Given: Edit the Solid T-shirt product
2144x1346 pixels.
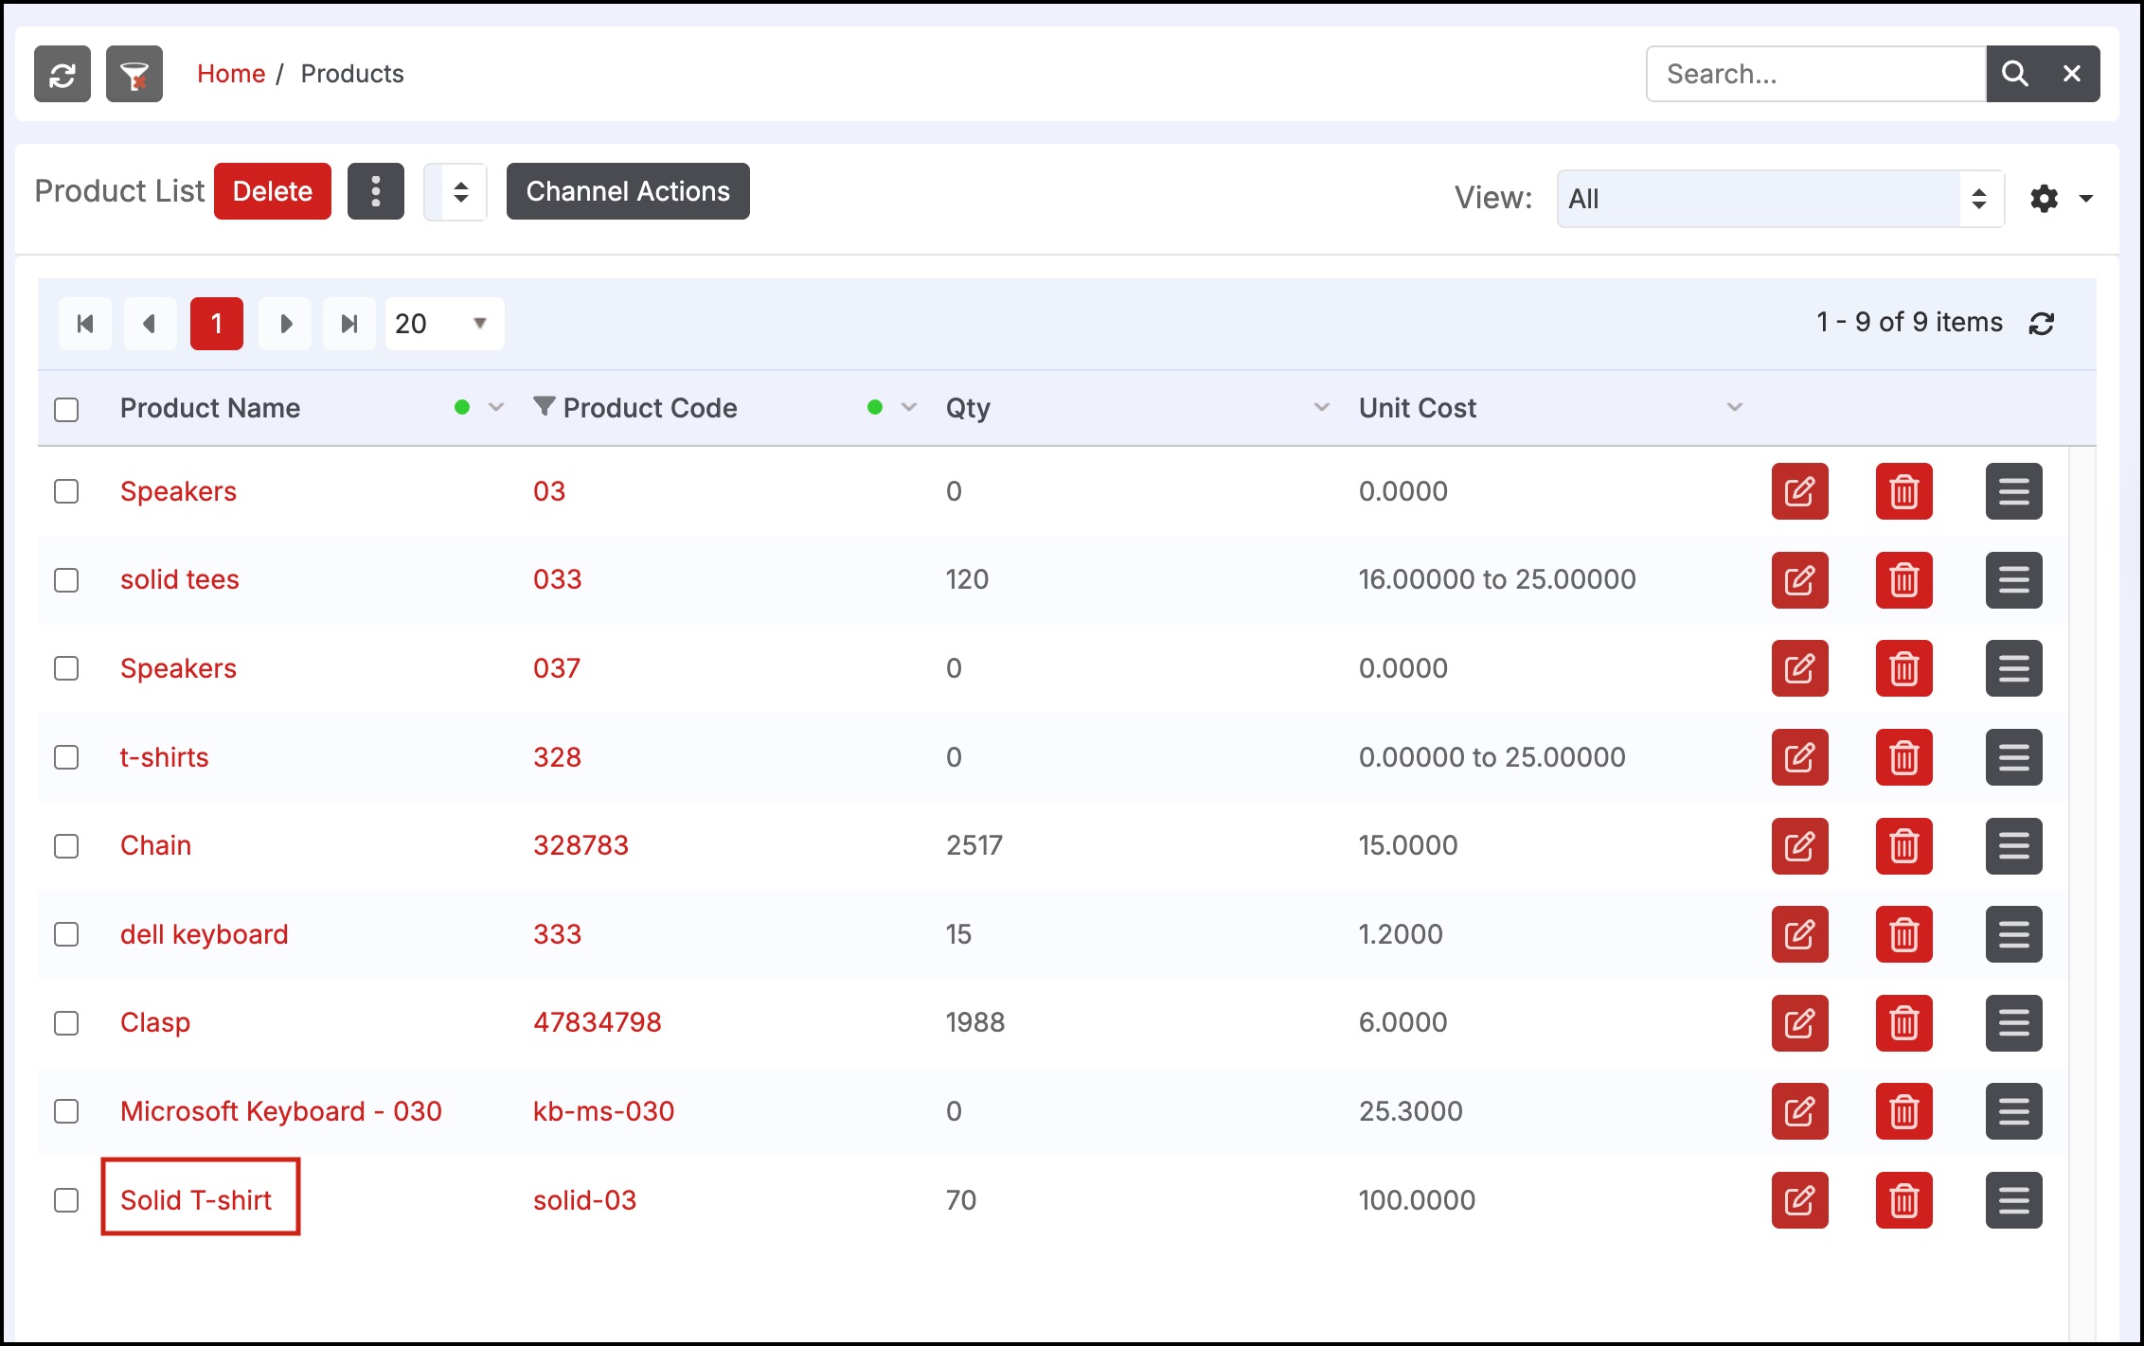Looking at the screenshot, I should (x=1800, y=1200).
